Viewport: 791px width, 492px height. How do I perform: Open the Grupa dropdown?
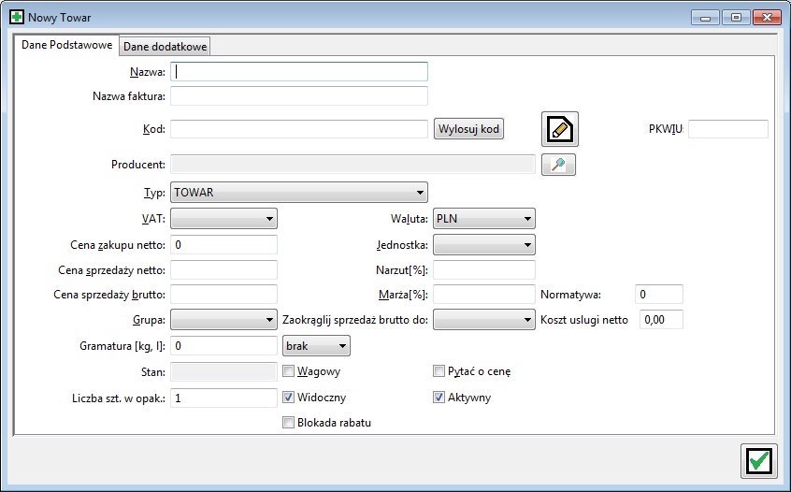point(224,319)
